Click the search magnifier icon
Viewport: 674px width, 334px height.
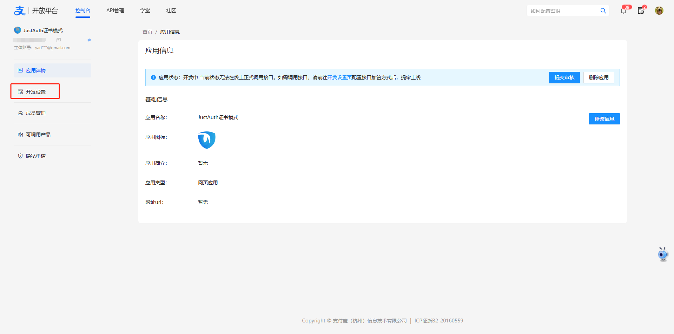[x=603, y=11]
